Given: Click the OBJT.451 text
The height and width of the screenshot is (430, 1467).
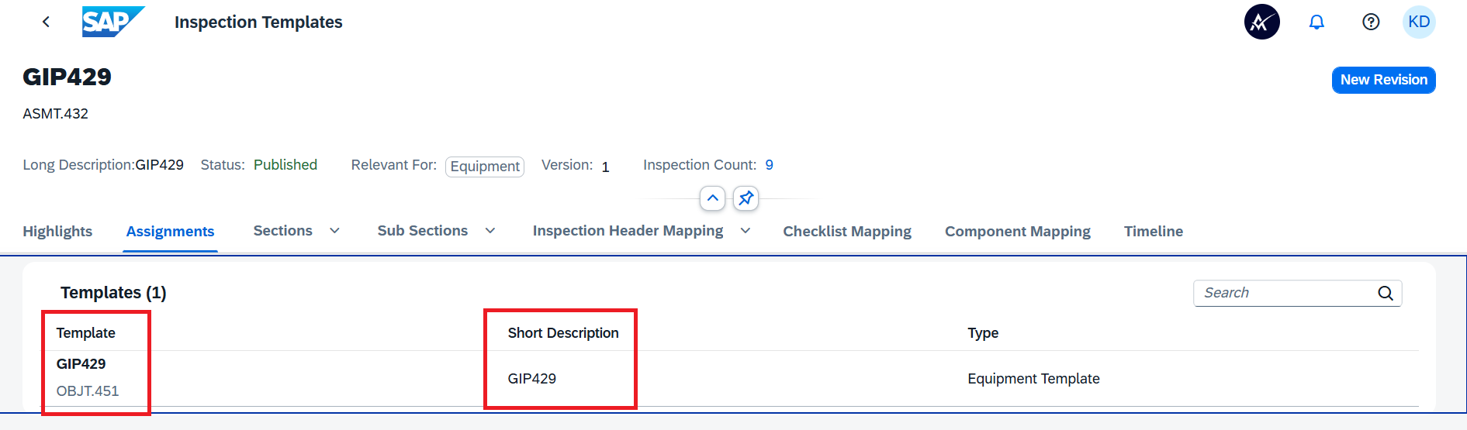Looking at the screenshot, I should (x=87, y=390).
